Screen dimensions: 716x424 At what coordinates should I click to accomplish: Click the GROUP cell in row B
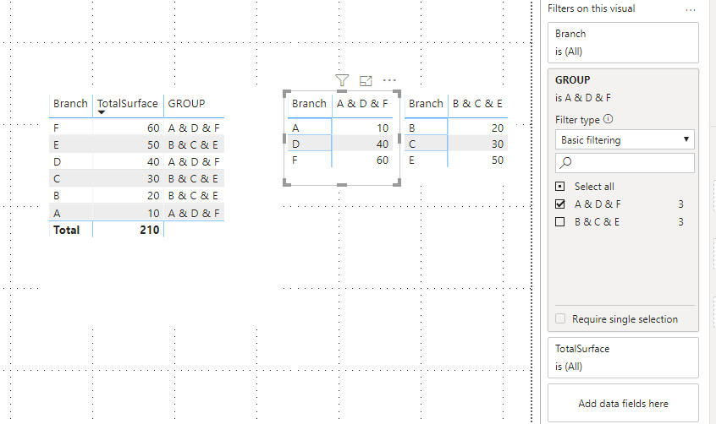[193, 196]
